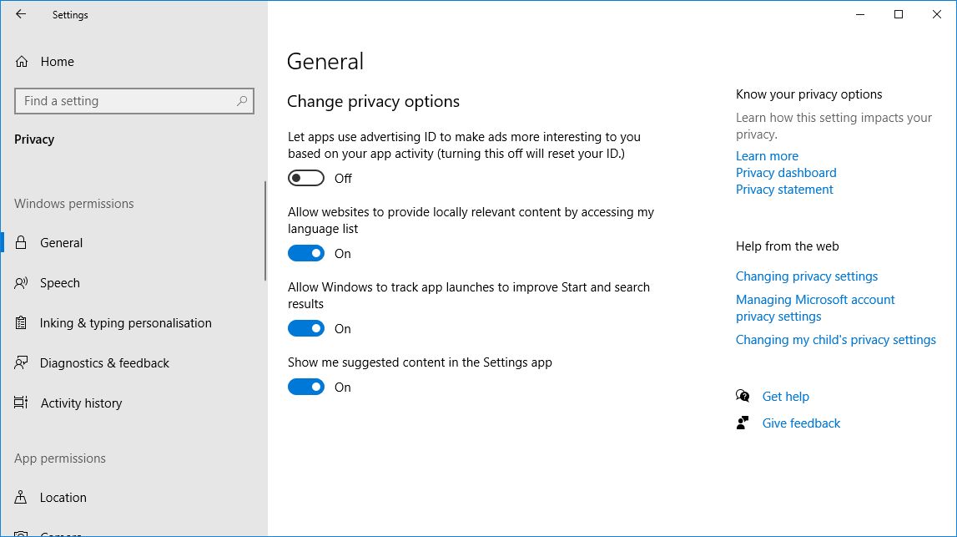Open the Privacy statement link
Image resolution: width=957 pixels, height=537 pixels.
pyautogui.click(x=783, y=190)
